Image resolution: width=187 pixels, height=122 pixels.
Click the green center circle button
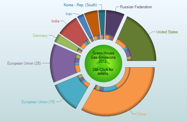pyautogui.click(x=103, y=63)
